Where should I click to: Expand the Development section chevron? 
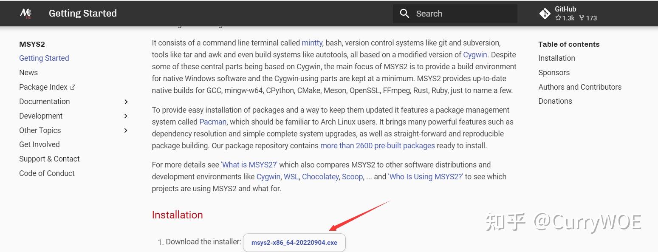(126, 116)
